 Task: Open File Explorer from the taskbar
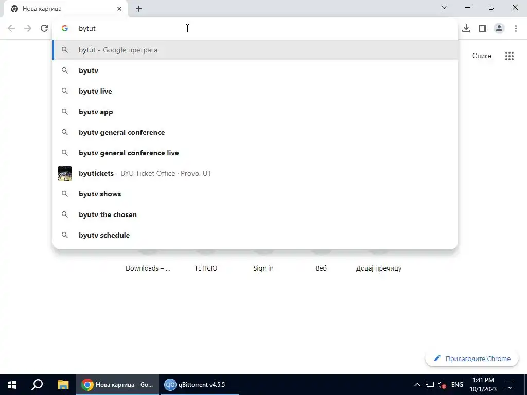click(63, 385)
